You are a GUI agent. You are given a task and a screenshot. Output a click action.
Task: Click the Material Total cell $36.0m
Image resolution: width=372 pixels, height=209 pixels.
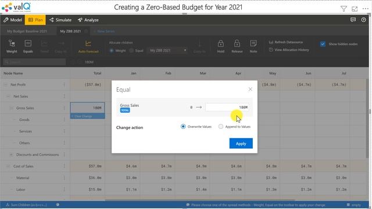(87, 178)
